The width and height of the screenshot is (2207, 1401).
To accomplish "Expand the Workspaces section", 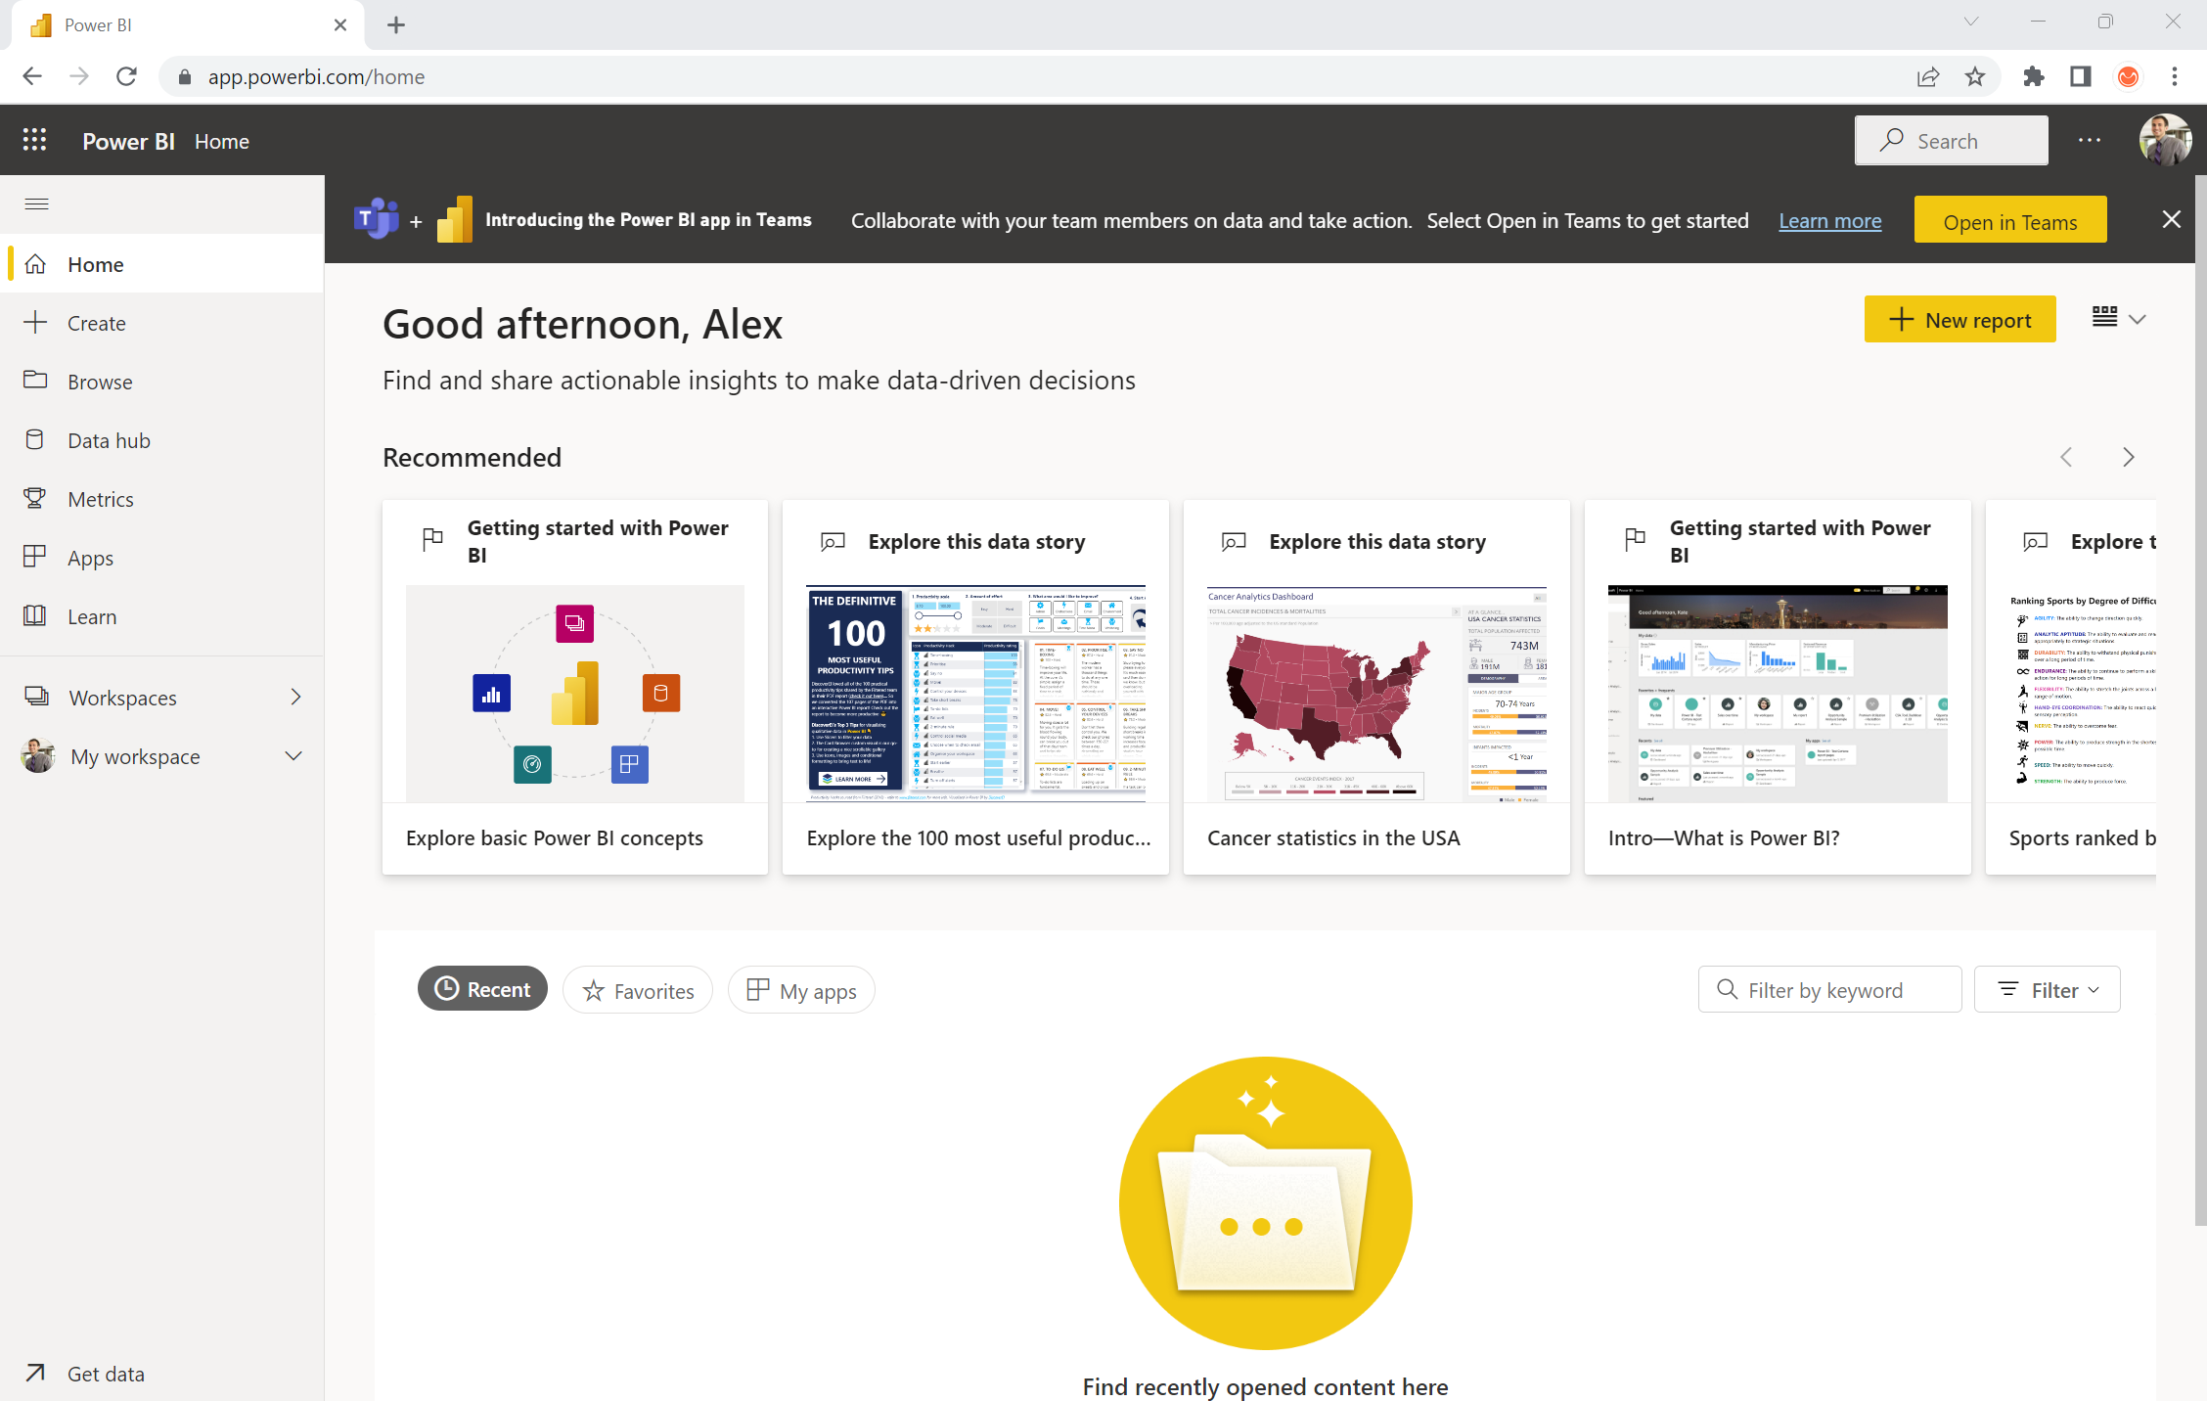I will (x=296, y=697).
